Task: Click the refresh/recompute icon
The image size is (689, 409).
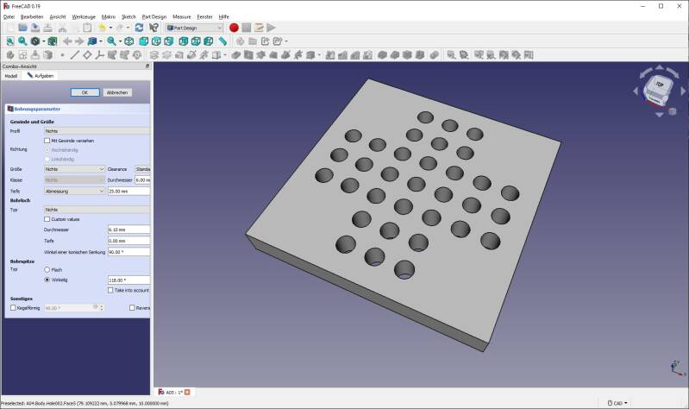Action: pos(139,28)
